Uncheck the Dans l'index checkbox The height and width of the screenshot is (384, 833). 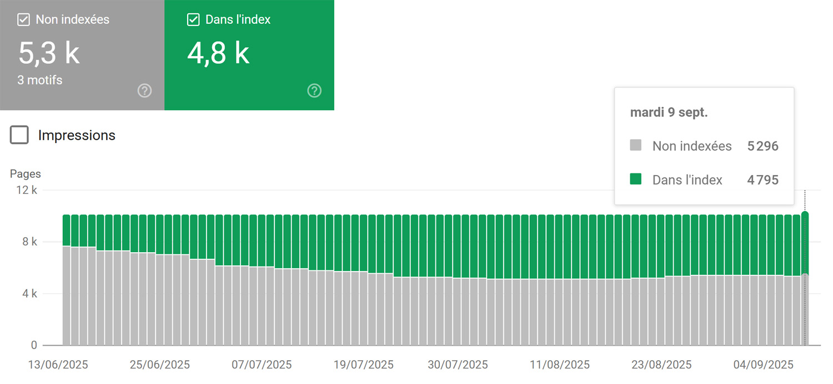pyautogui.click(x=193, y=20)
